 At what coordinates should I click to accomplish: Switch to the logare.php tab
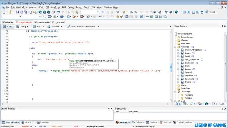click(58, 22)
